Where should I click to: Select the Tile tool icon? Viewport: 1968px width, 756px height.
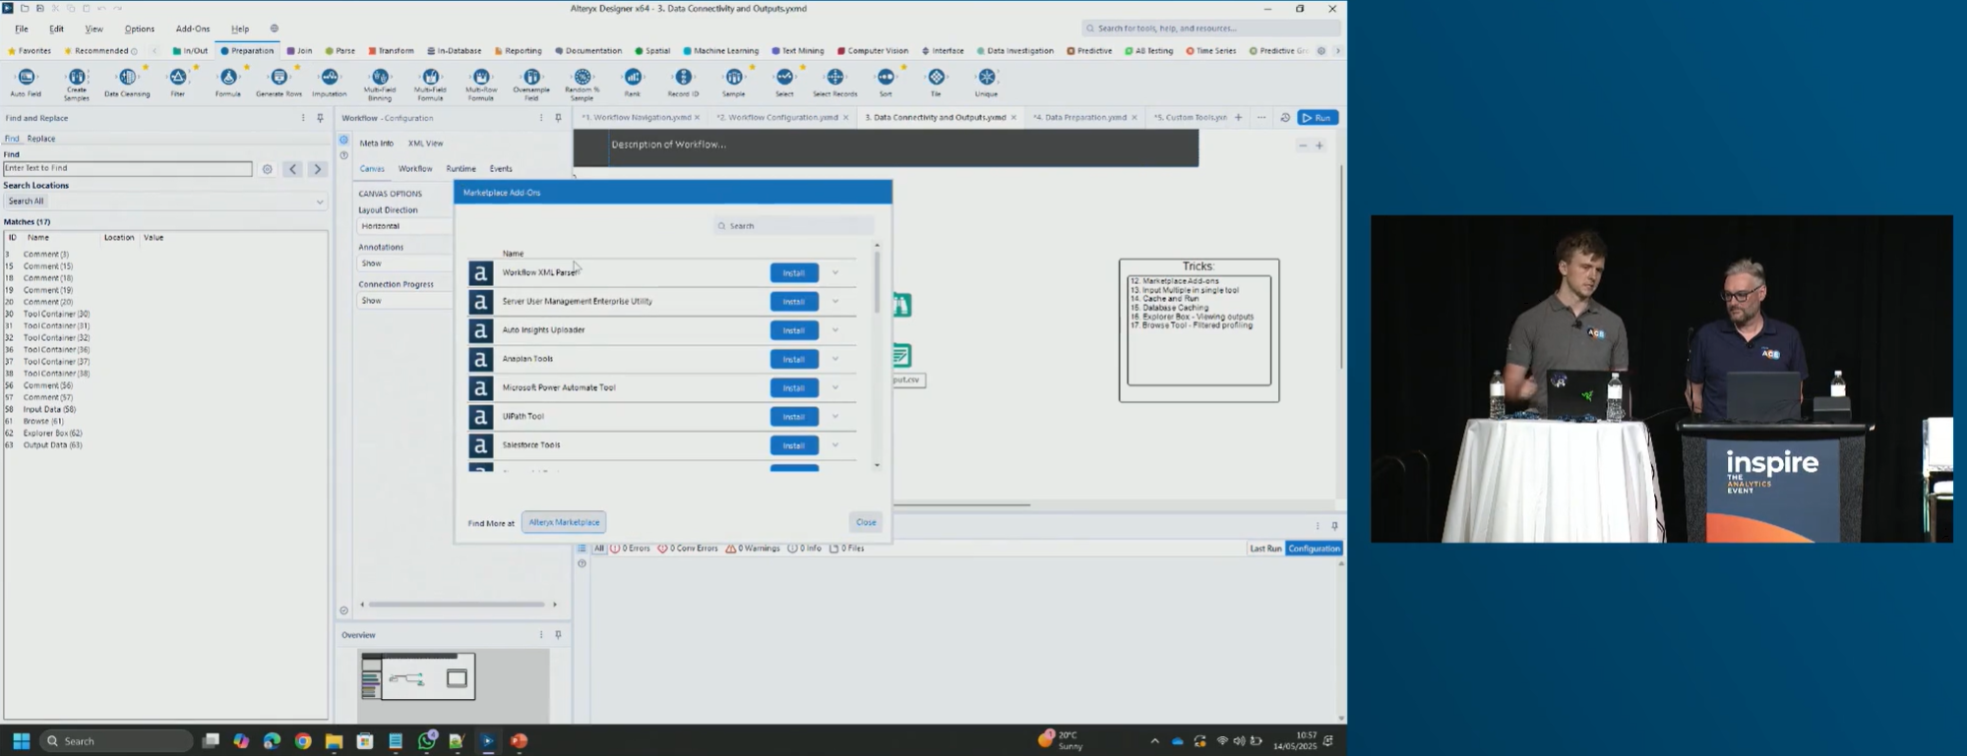coord(936,77)
